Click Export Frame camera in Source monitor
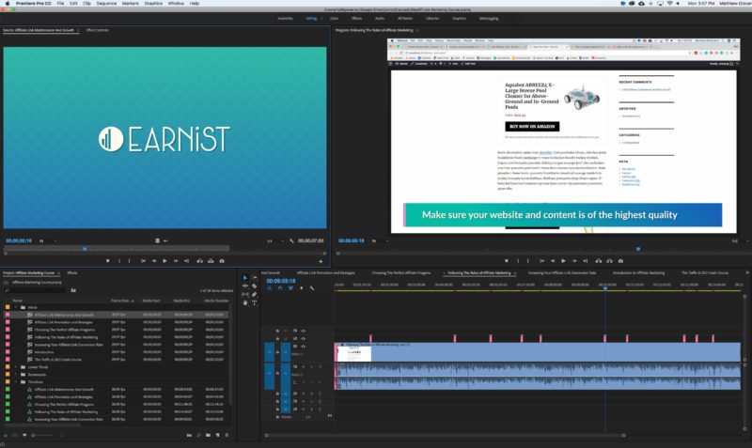 [x=222, y=261]
